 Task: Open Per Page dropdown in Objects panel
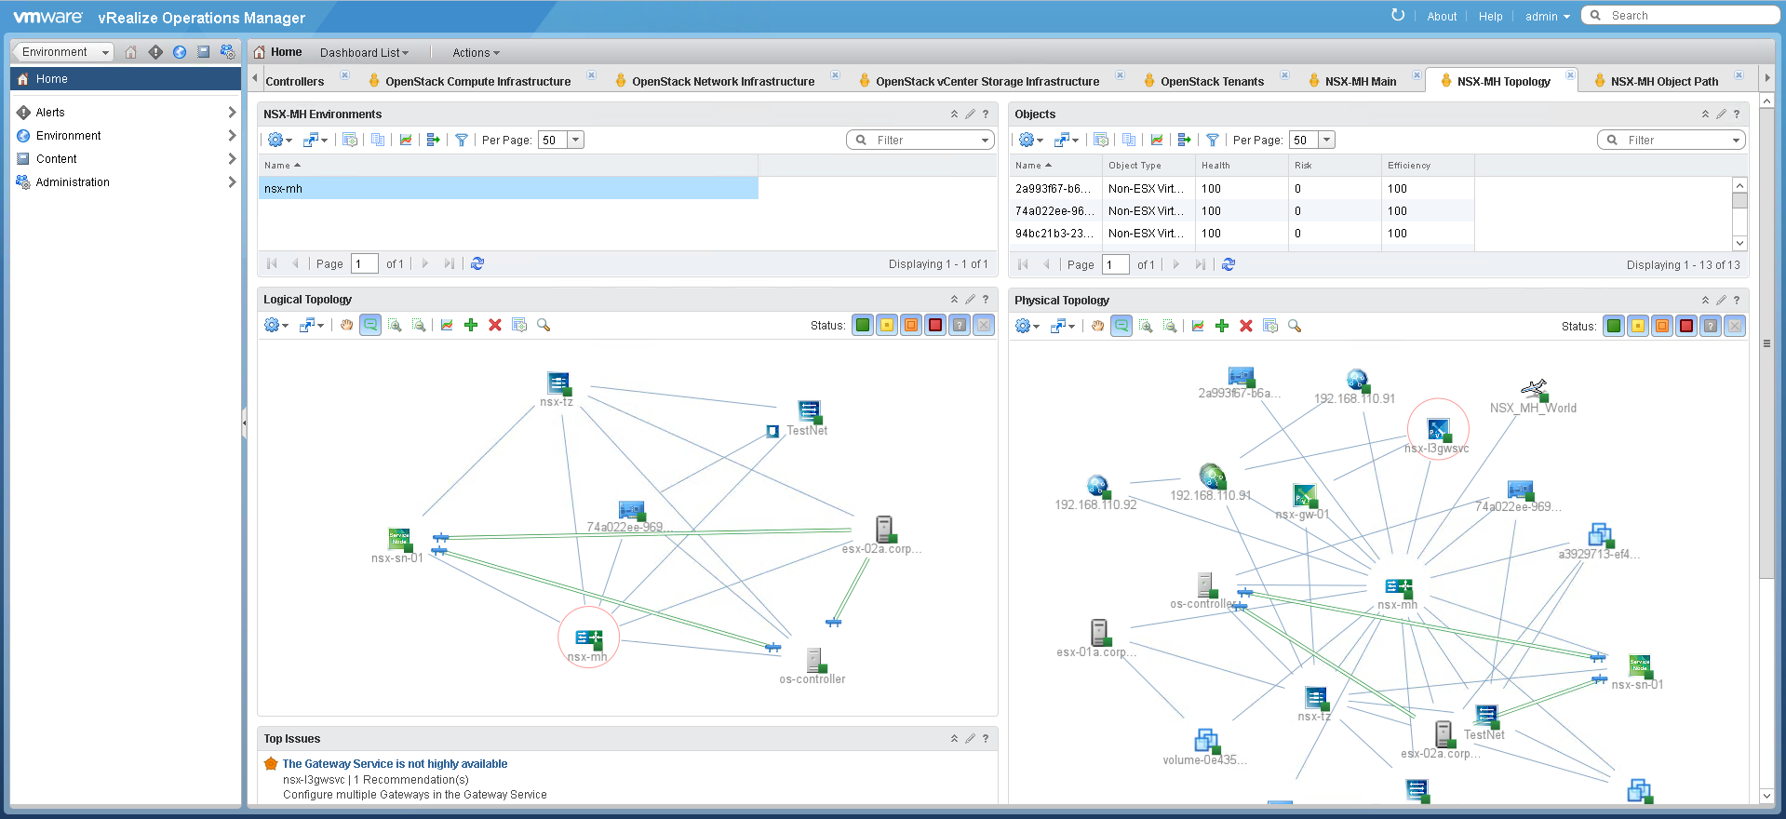[x=1327, y=140]
